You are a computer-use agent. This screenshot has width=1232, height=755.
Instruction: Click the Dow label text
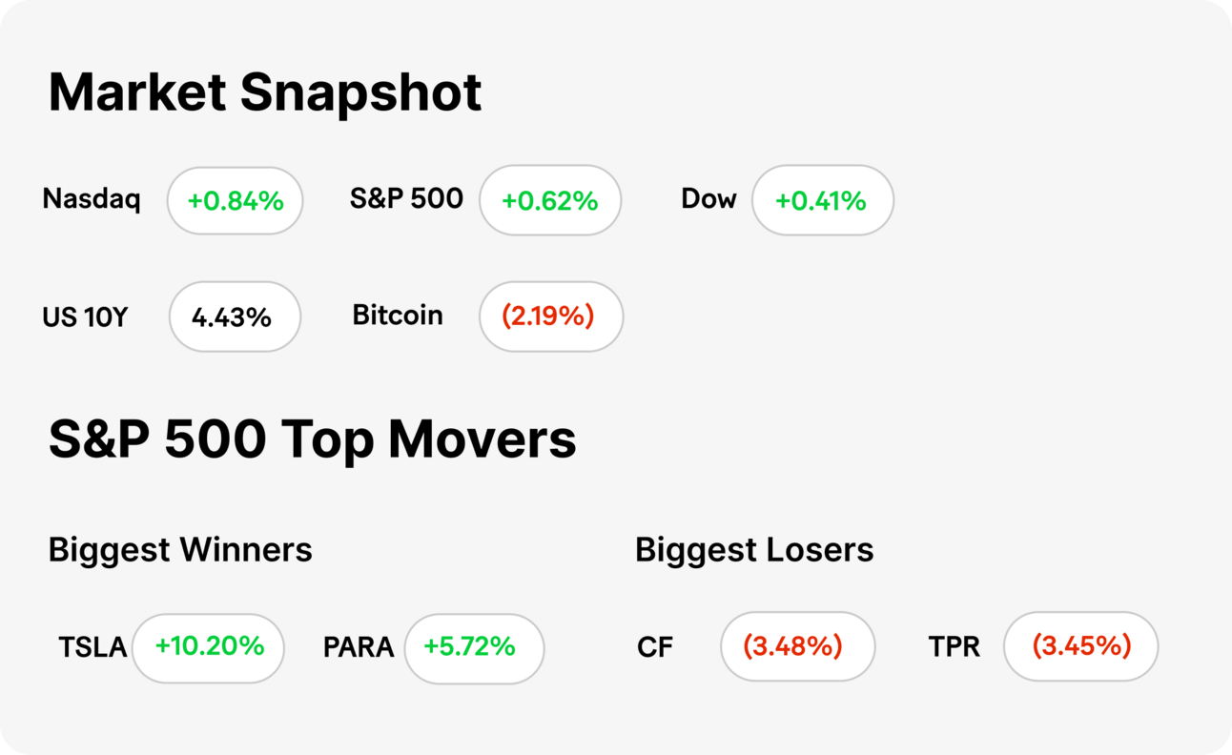pyautogui.click(x=708, y=199)
